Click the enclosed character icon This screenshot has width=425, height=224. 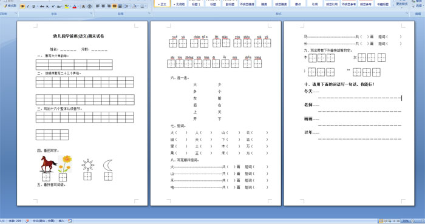(x=89, y=6)
